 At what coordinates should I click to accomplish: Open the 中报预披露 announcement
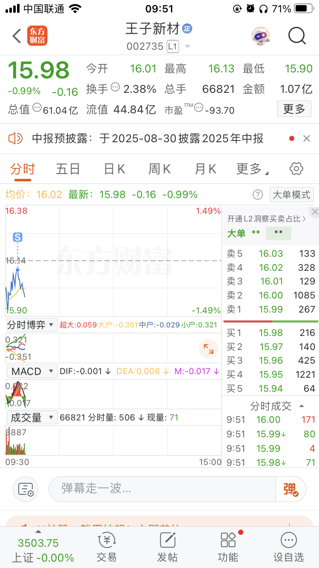click(148, 138)
